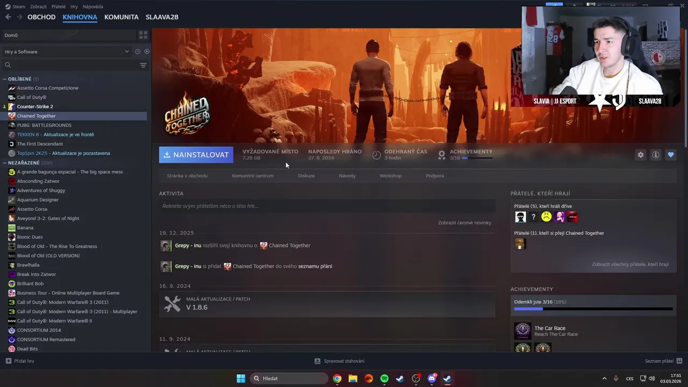Open first friend avatar who played
Screen dimensions: 688x387
coord(520,217)
